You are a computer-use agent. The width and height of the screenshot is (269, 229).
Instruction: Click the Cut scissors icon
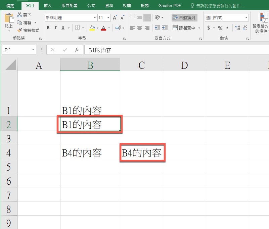tap(19, 15)
